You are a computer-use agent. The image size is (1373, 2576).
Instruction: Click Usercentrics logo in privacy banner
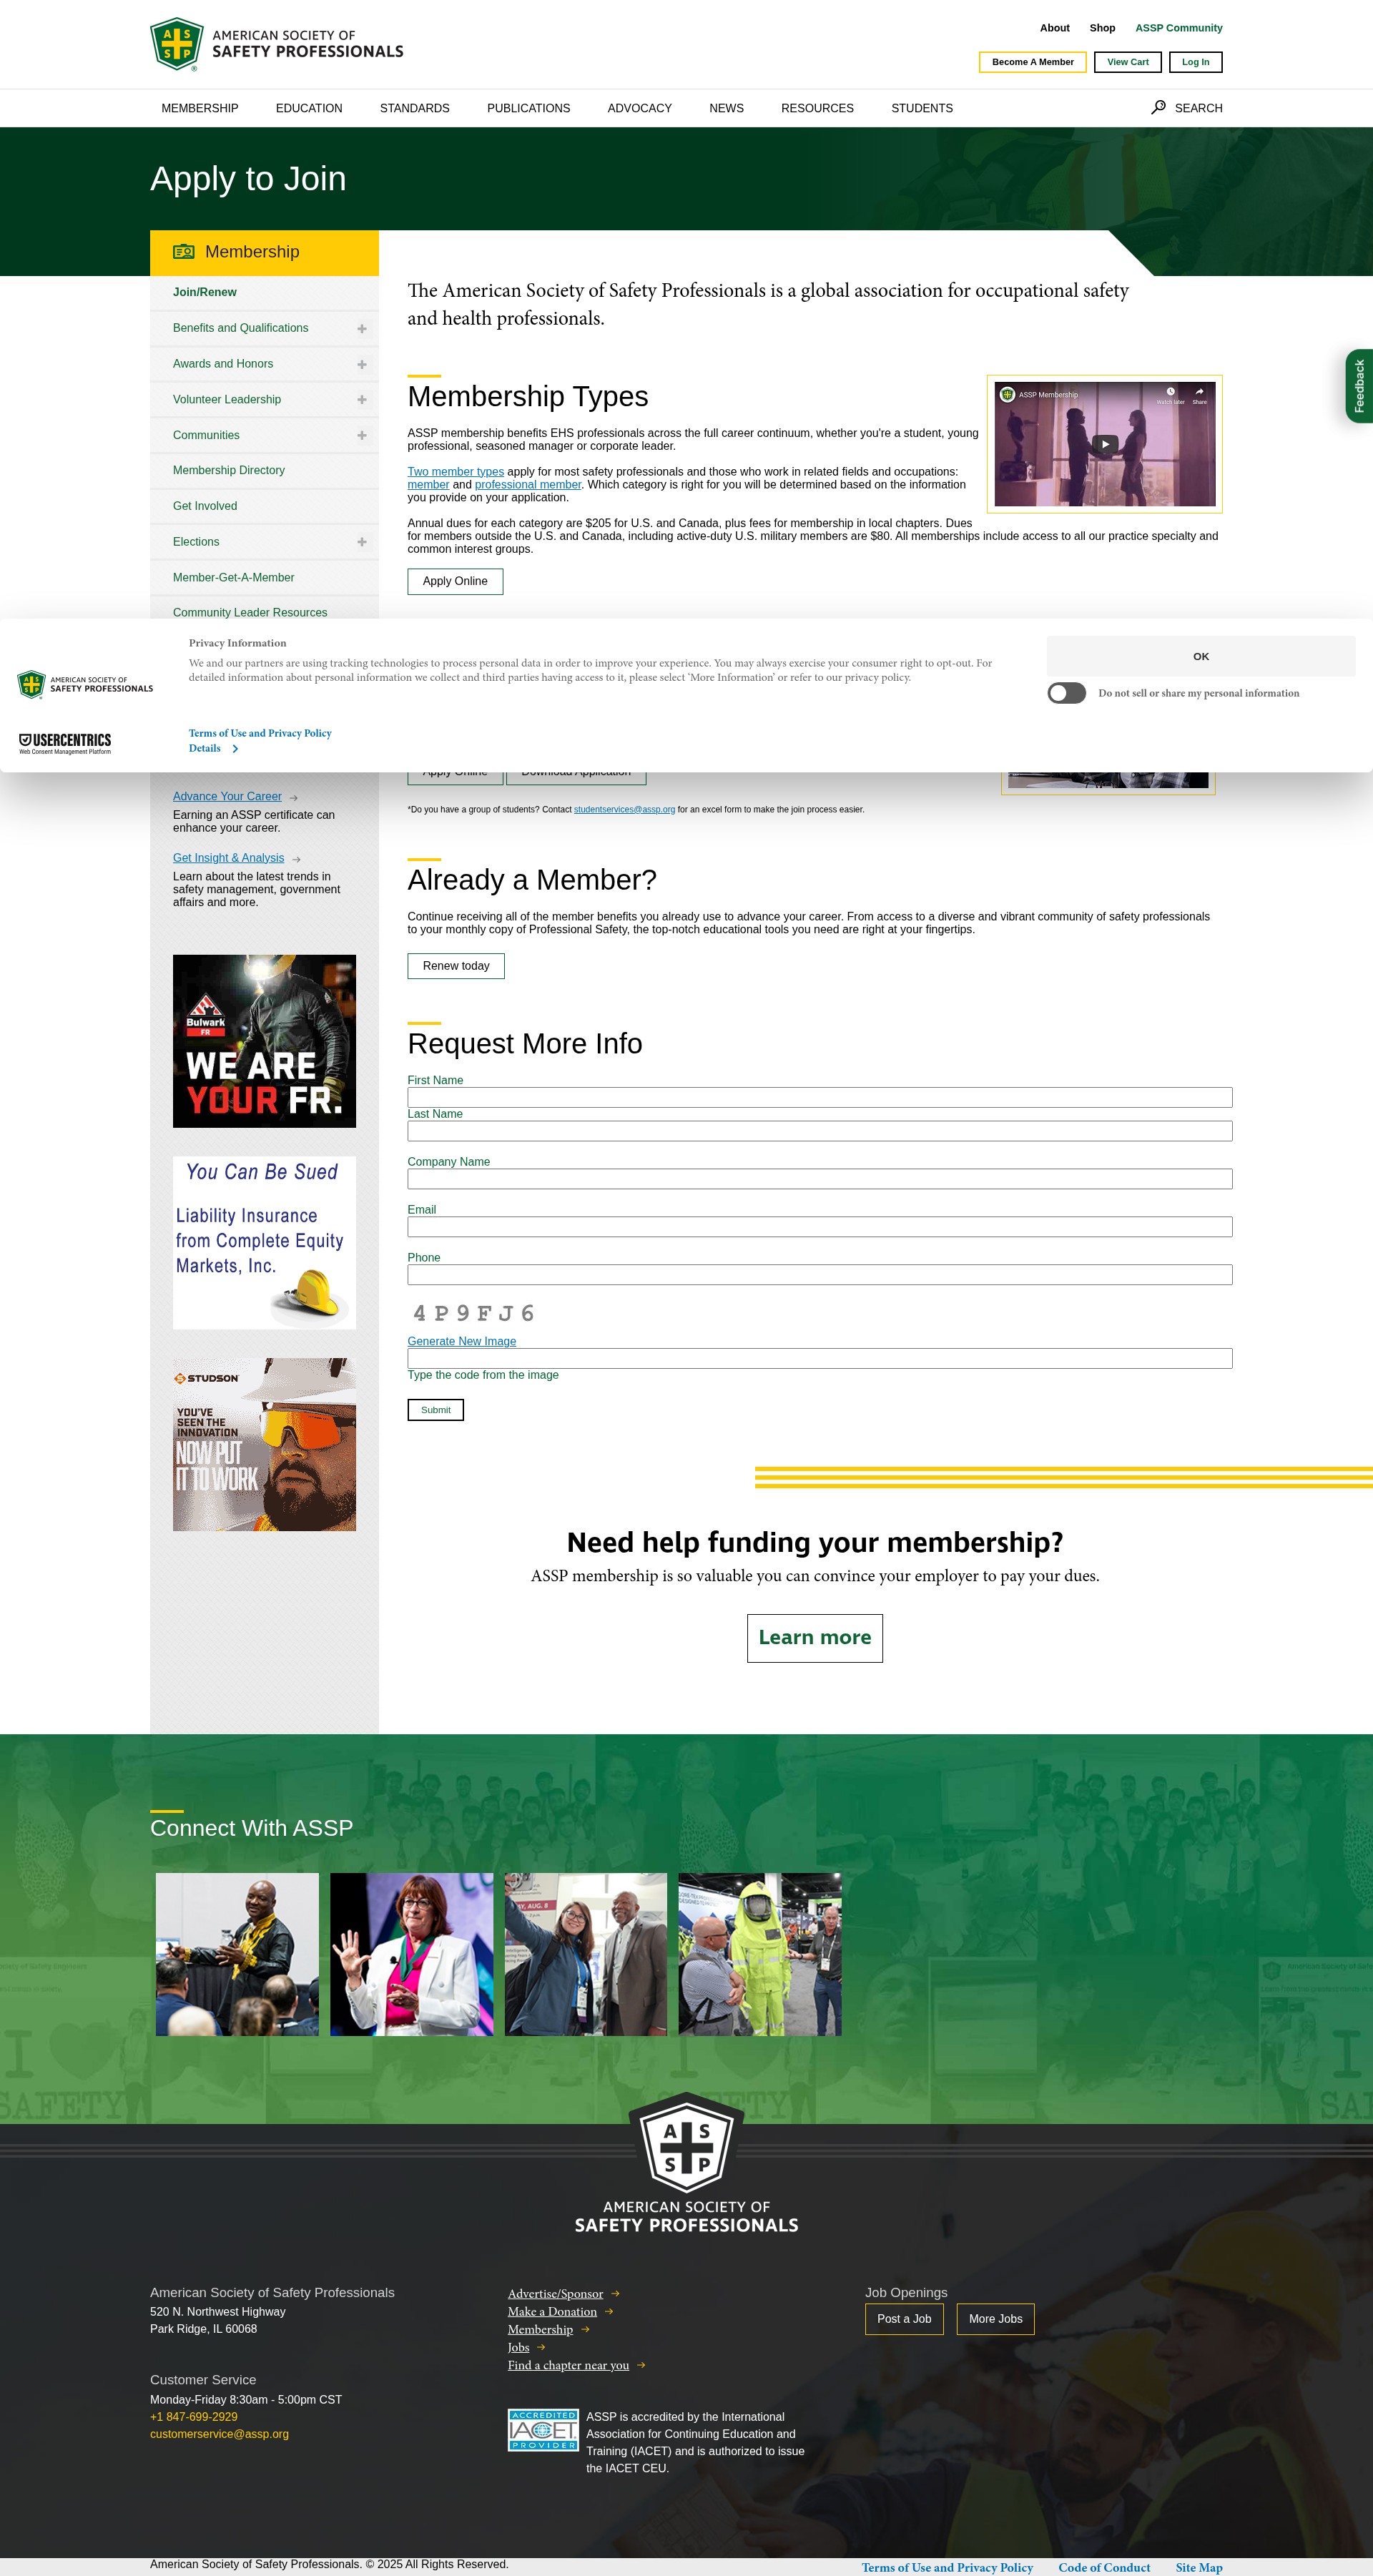coord(65,743)
